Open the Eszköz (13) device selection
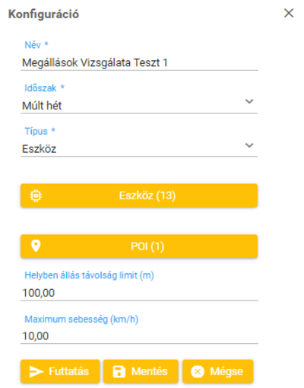 (139, 196)
